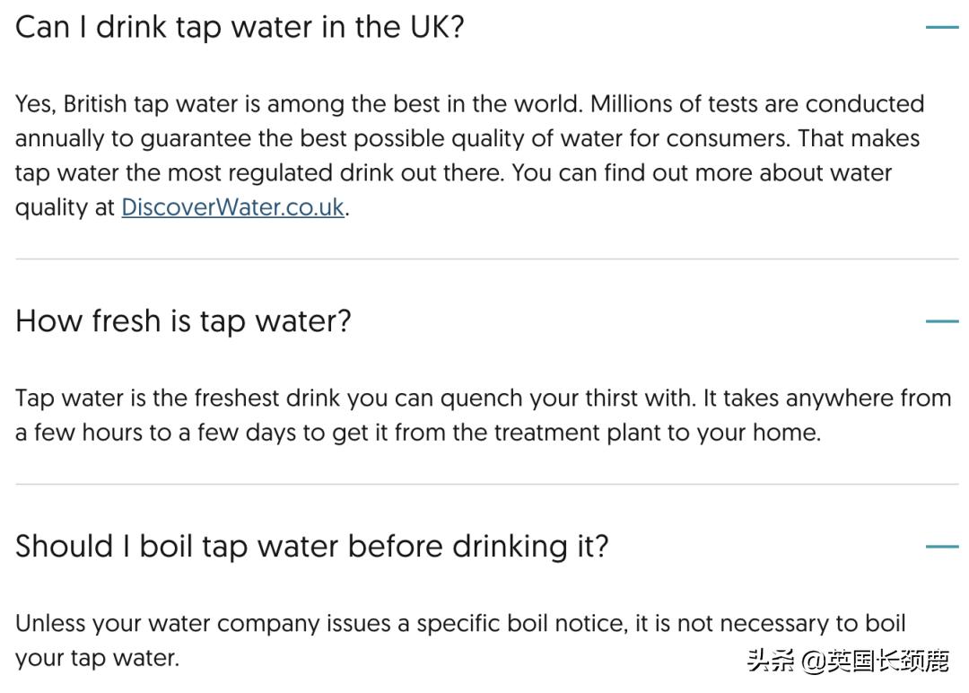Click the paragraph starting 'Yes, British tap water'
This screenshot has height=693, width=969.
click(467, 155)
